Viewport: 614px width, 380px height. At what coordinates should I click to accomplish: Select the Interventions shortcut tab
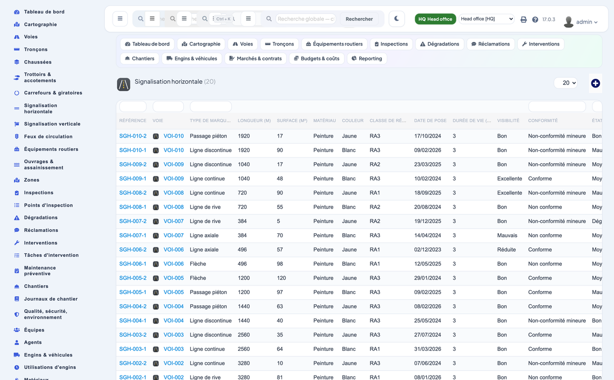(x=541, y=44)
